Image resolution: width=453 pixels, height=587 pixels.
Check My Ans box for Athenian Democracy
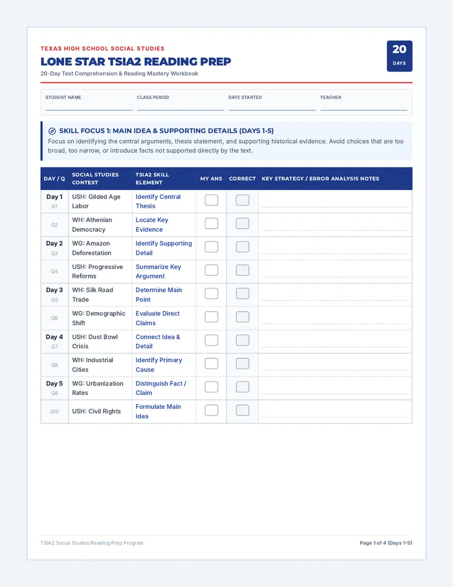click(x=211, y=224)
